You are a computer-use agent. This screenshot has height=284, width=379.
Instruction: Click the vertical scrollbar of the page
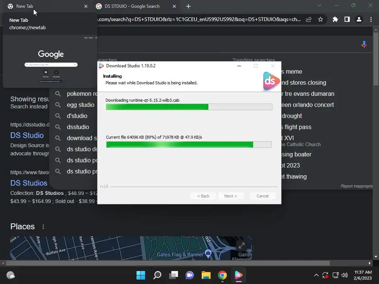click(376, 59)
